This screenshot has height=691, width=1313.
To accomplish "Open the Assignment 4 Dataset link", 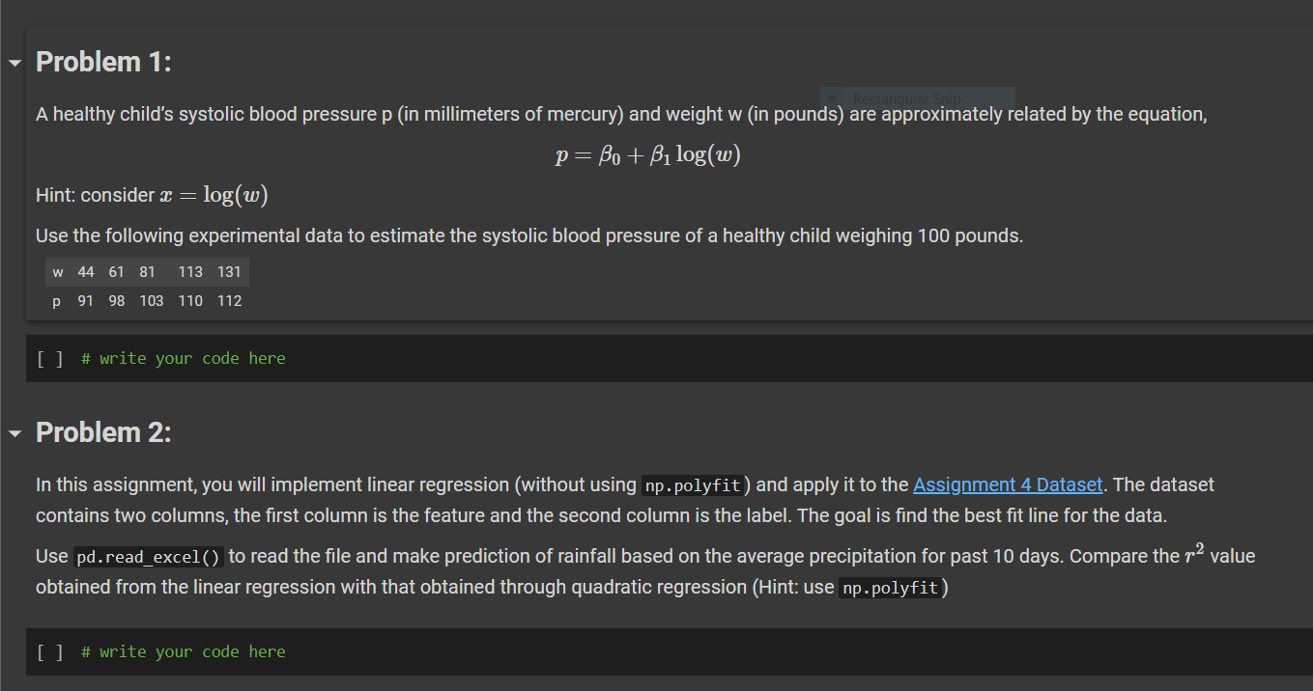I will pyautogui.click(x=1007, y=484).
